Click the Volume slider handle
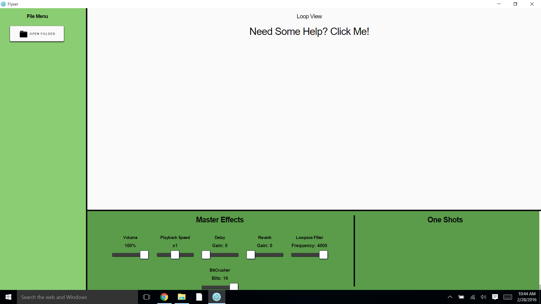The height and width of the screenshot is (304, 541). [x=144, y=255]
